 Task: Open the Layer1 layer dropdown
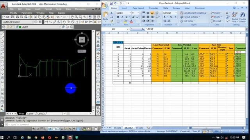coord(59,27)
